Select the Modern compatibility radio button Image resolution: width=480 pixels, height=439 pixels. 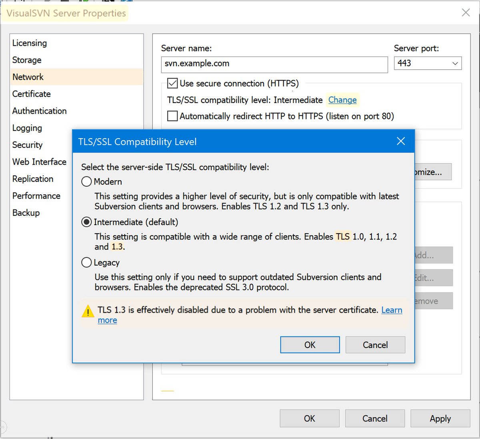(86, 182)
